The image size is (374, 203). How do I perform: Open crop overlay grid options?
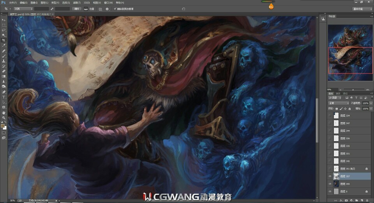[100, 9]
